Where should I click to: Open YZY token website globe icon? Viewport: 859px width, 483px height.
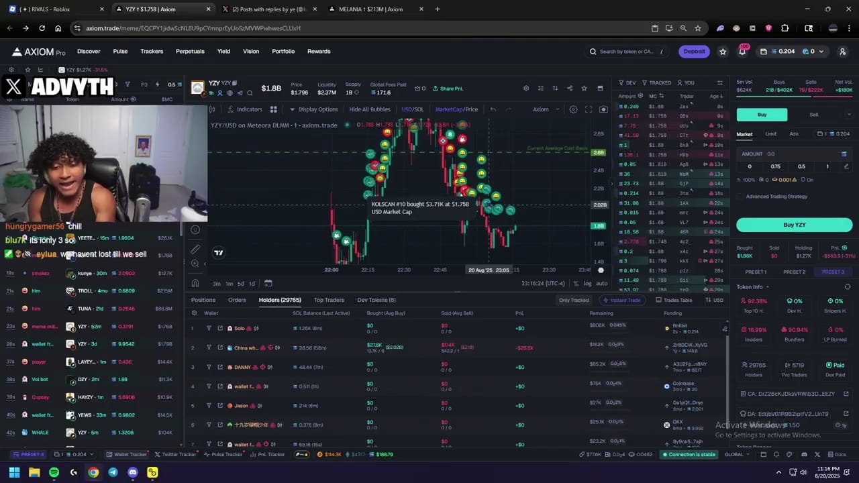point(230,93)
